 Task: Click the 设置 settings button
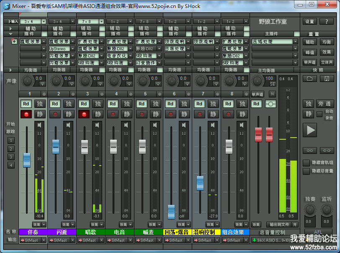click(309, 21)
